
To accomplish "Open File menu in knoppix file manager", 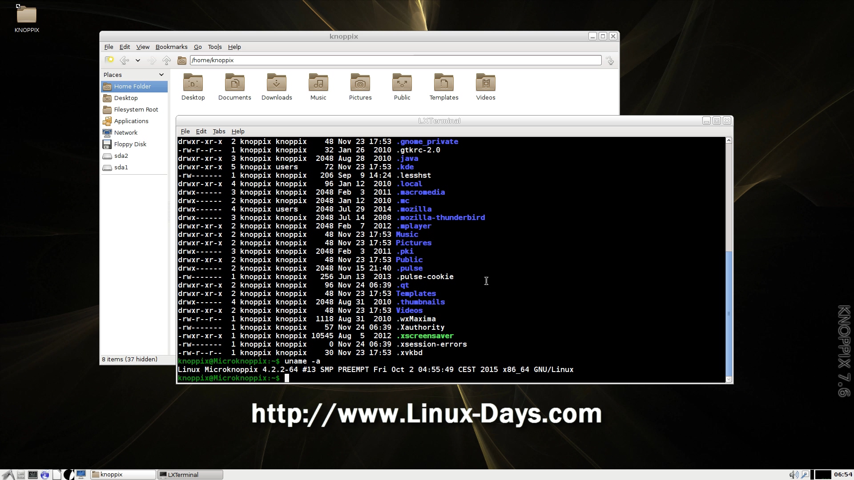I will (109, 47).
